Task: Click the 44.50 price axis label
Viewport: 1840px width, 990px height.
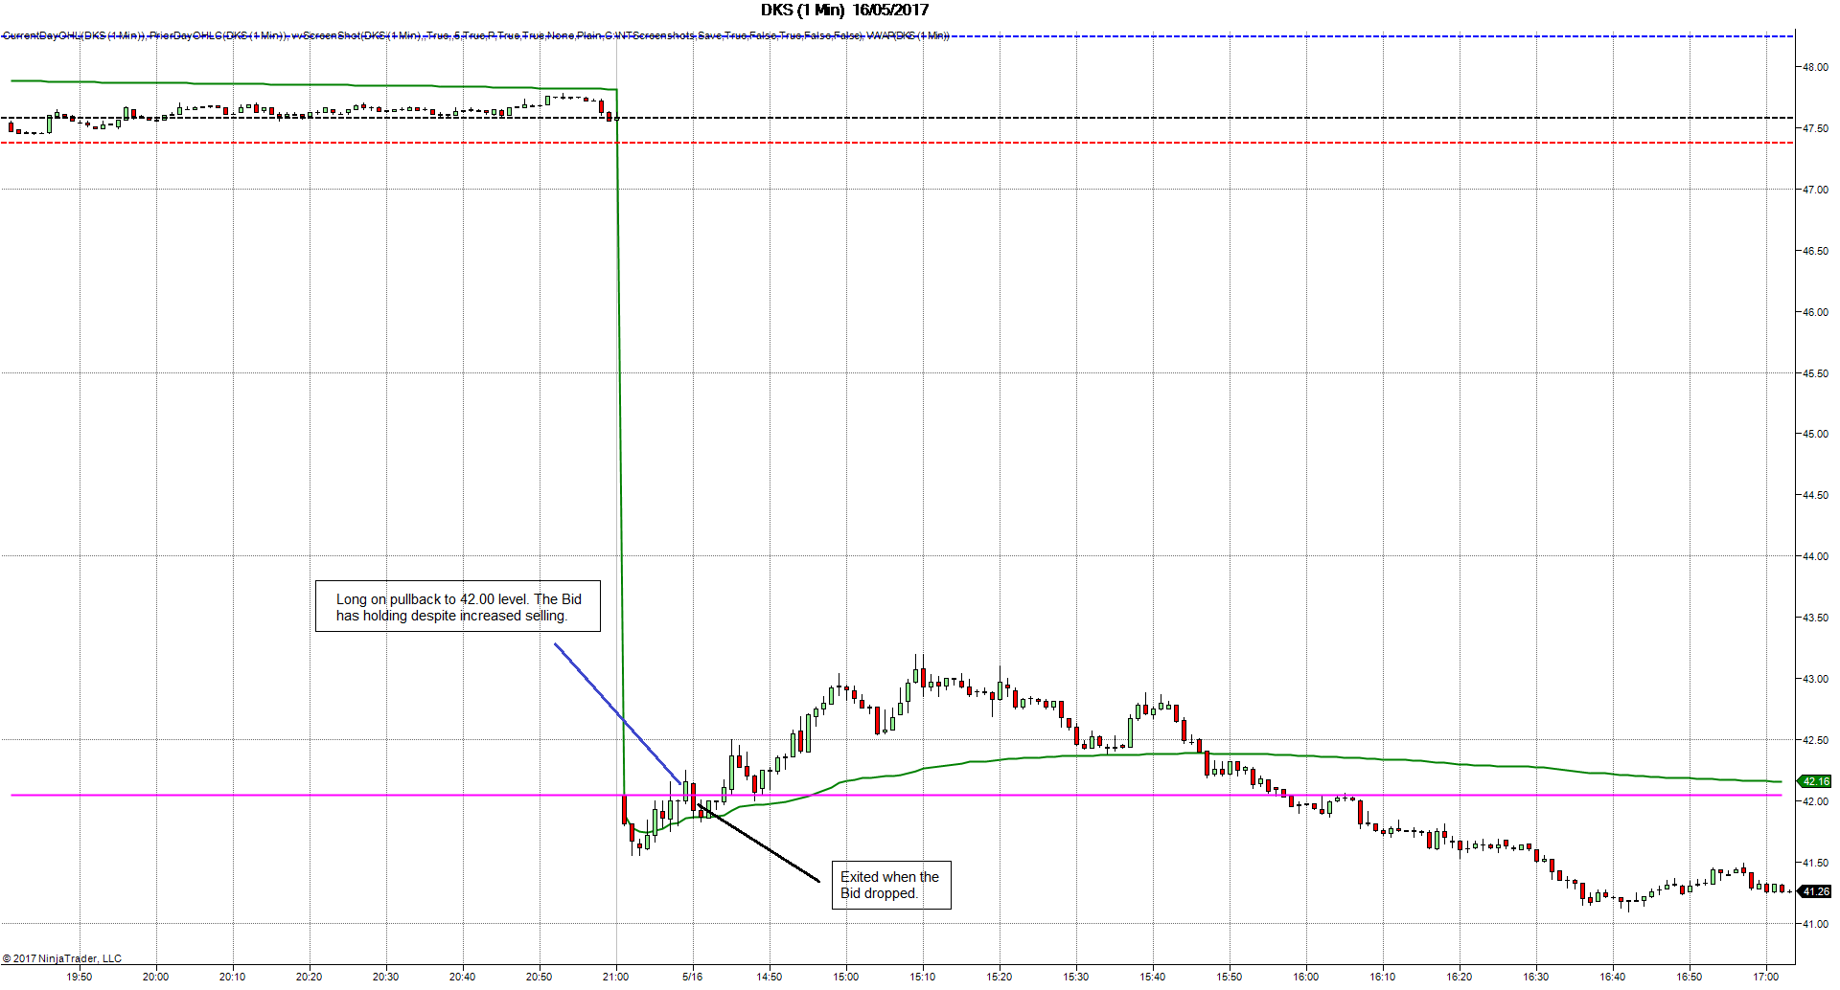Action: [x=1815, y=495]
